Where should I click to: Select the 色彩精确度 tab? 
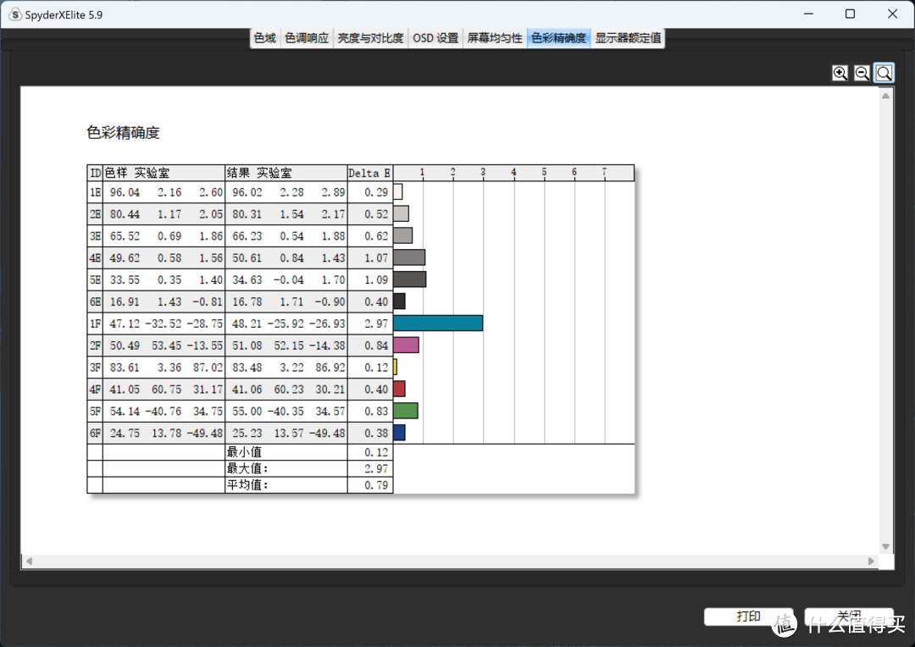tap(558, 38)
